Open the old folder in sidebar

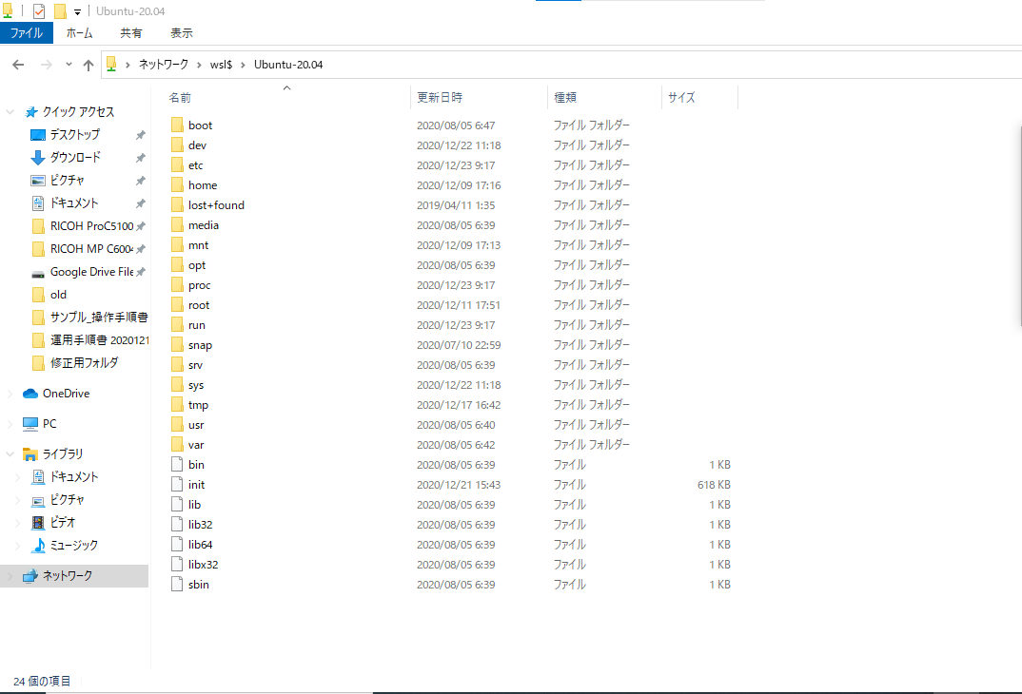[58, 295]
